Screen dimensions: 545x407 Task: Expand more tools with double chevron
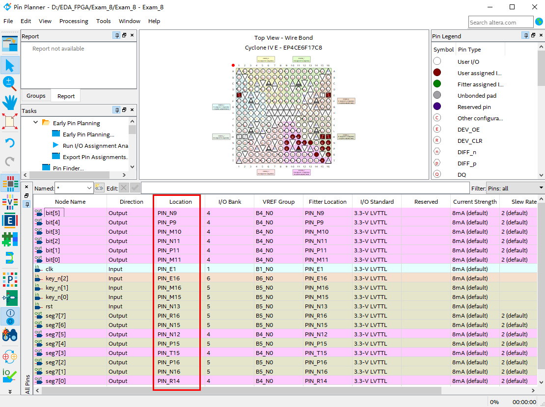[x=10, y=391]
